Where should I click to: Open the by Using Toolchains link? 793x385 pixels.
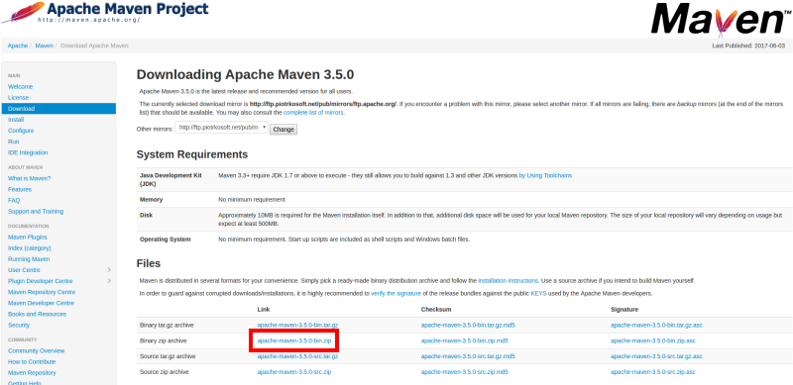point(545,176)
